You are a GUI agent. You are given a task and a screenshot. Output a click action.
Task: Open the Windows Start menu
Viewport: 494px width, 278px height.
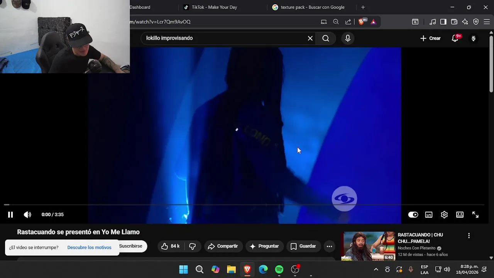(183, 270)
